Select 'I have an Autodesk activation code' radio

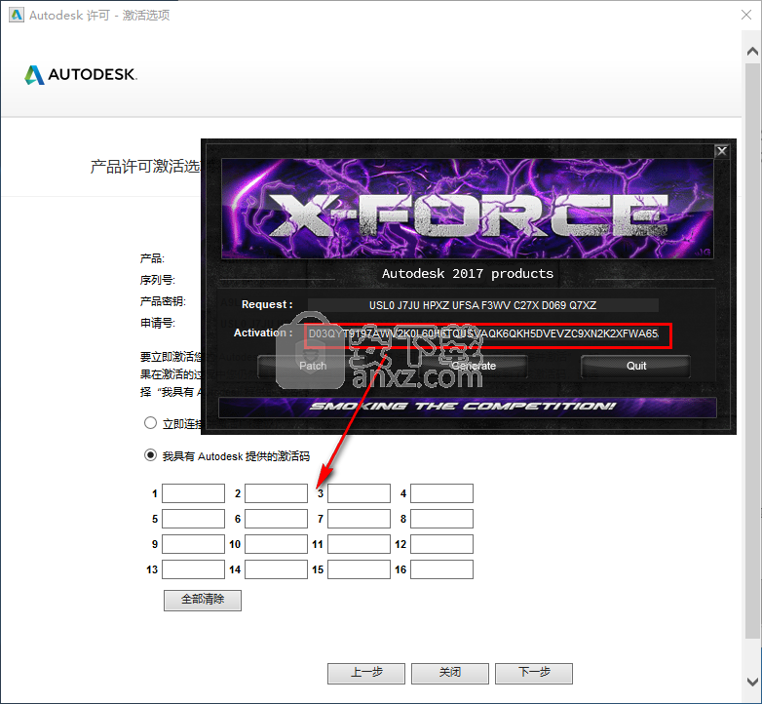pyautogui.click(x=151, y=455)
